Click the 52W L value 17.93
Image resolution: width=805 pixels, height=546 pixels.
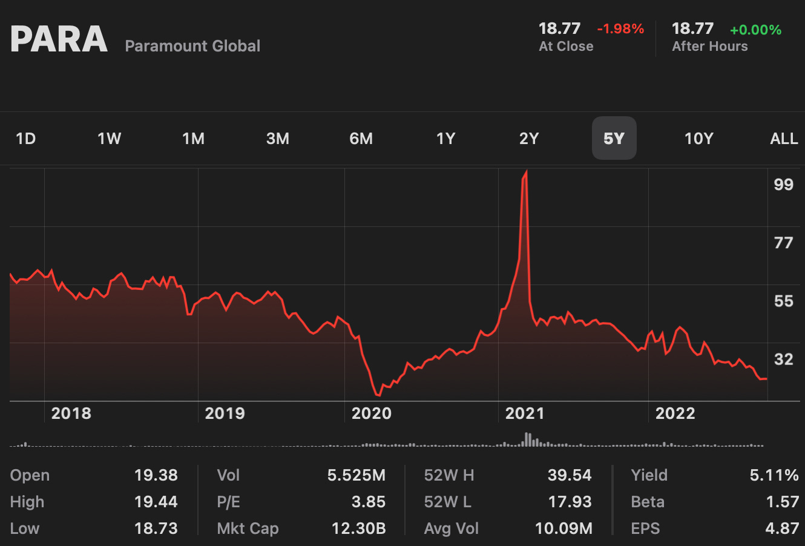coord(569,502)
